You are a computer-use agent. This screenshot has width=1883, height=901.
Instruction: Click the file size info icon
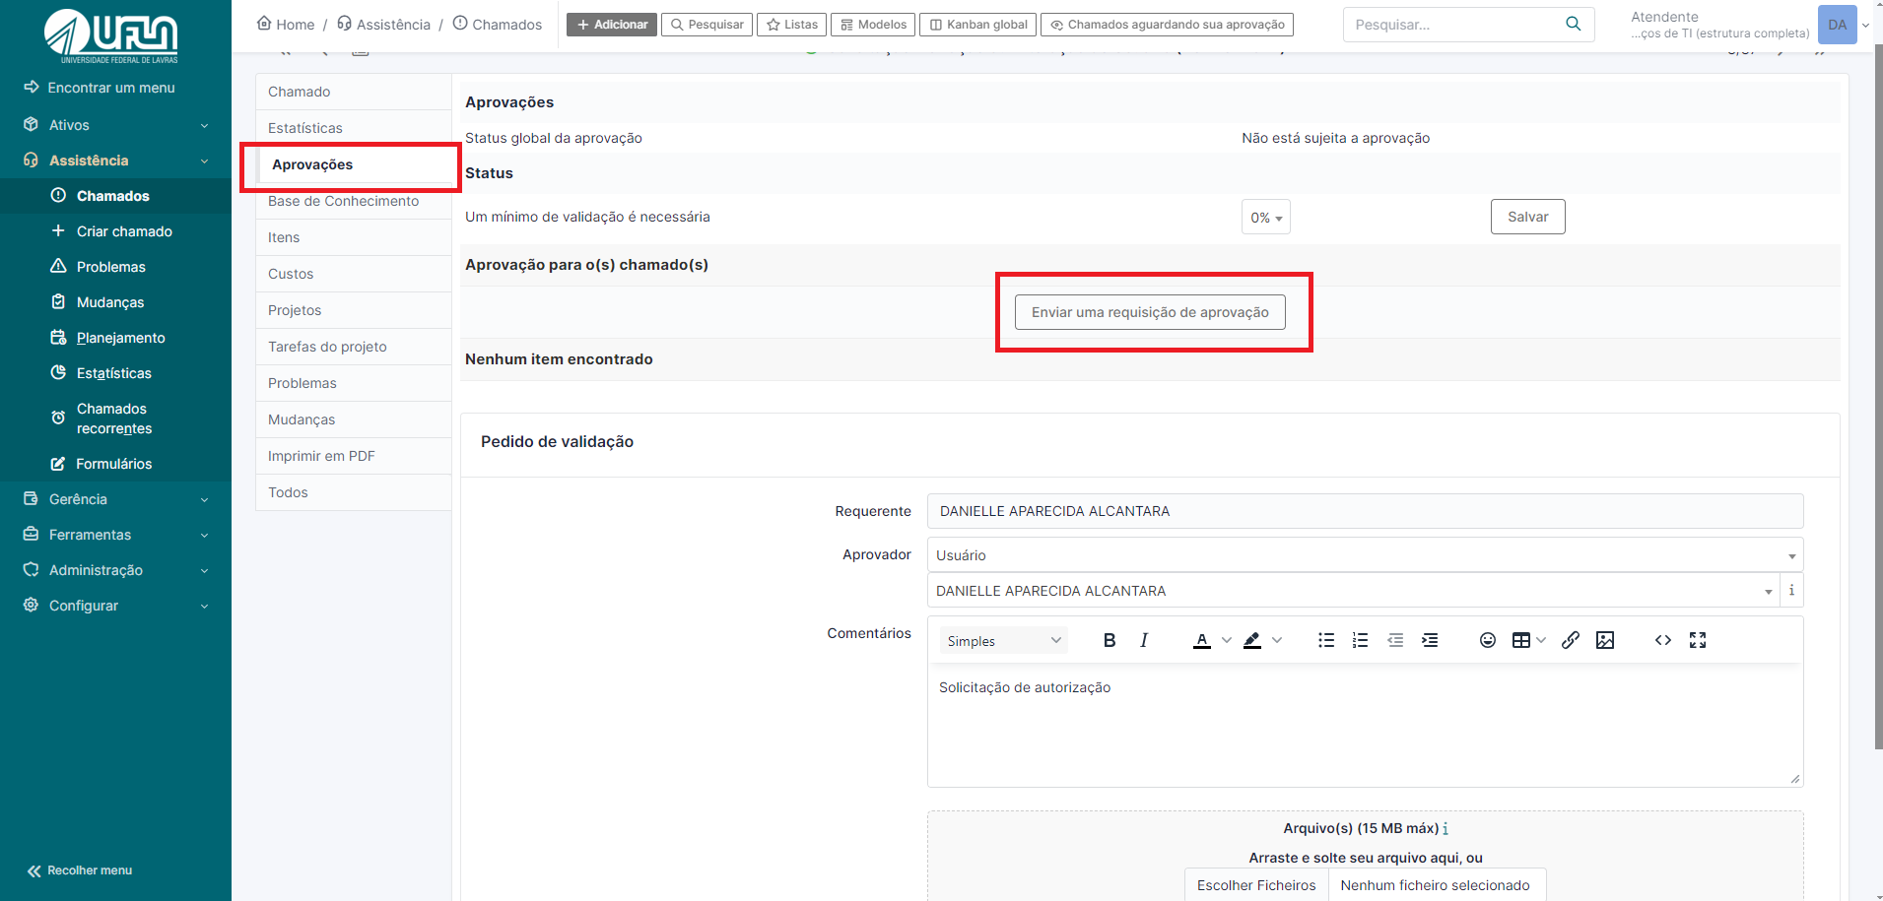(1446, 828)
